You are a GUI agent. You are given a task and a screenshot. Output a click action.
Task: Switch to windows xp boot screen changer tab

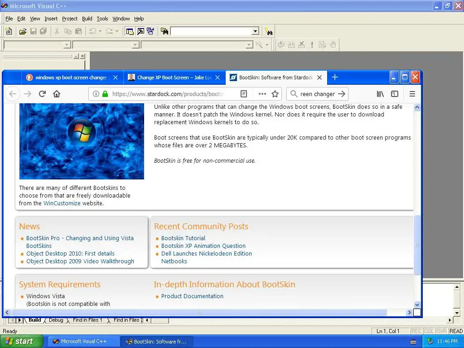click(x=71, y=77)
